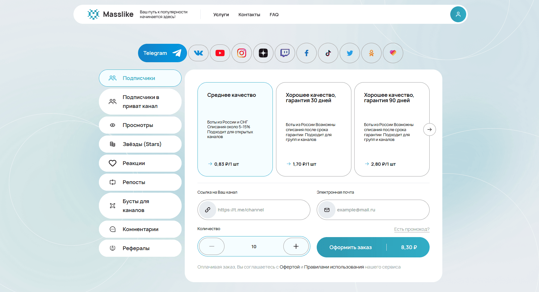The height and width of the screenshot is (292, 539).
Task: Select the Likee heart icon
Action: pyautogui.click(x=393, y=53)
